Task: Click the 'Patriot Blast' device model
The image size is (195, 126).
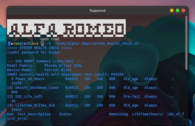Action: pos(58,70)
